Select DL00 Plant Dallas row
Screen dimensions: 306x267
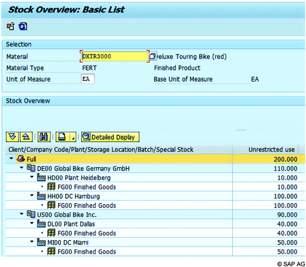pyautogui.click(x=71, y=224)
